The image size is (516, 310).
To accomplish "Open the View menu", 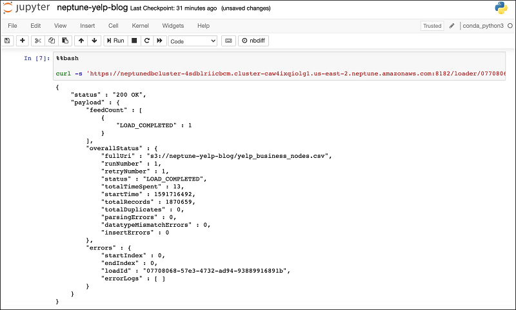I will 60,26.
